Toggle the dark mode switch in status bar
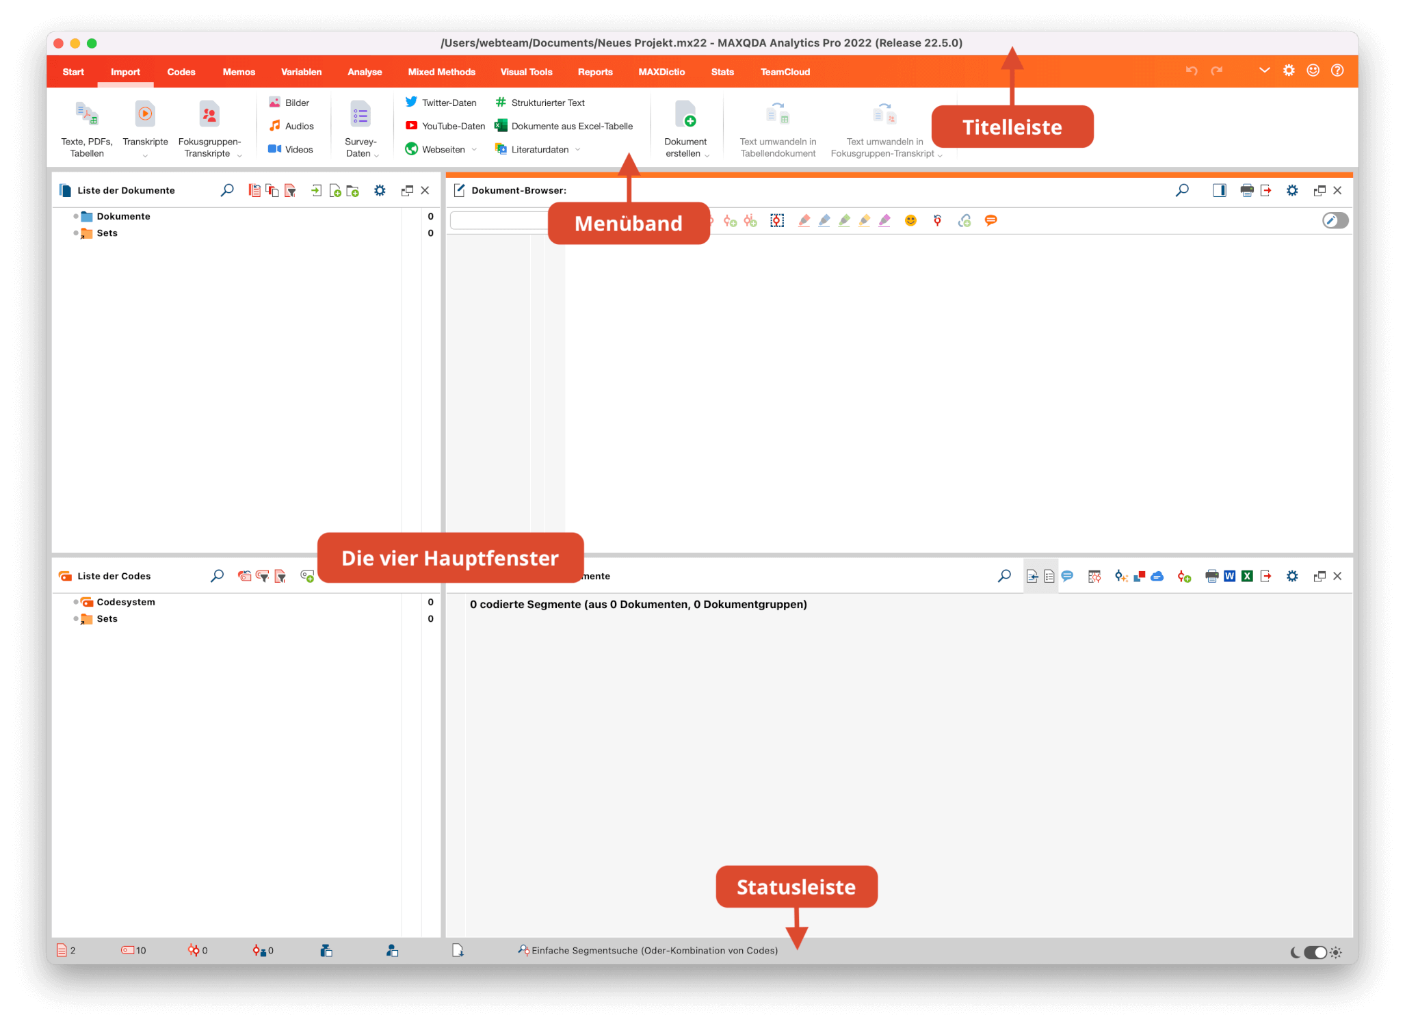The width and height of the screenshot is (1405, 1026). coord(1315,951)
